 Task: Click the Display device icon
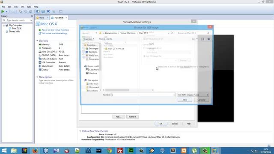point(40,70)
